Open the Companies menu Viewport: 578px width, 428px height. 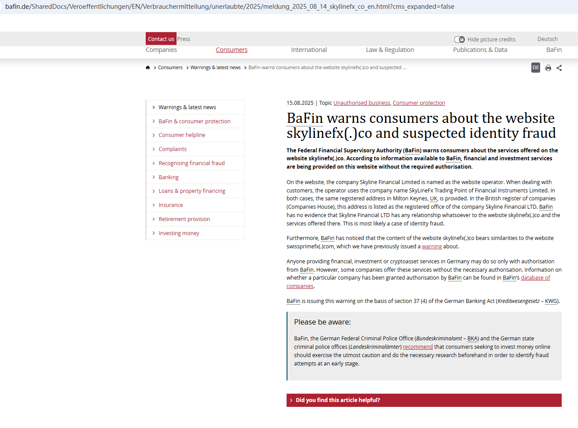161,50
